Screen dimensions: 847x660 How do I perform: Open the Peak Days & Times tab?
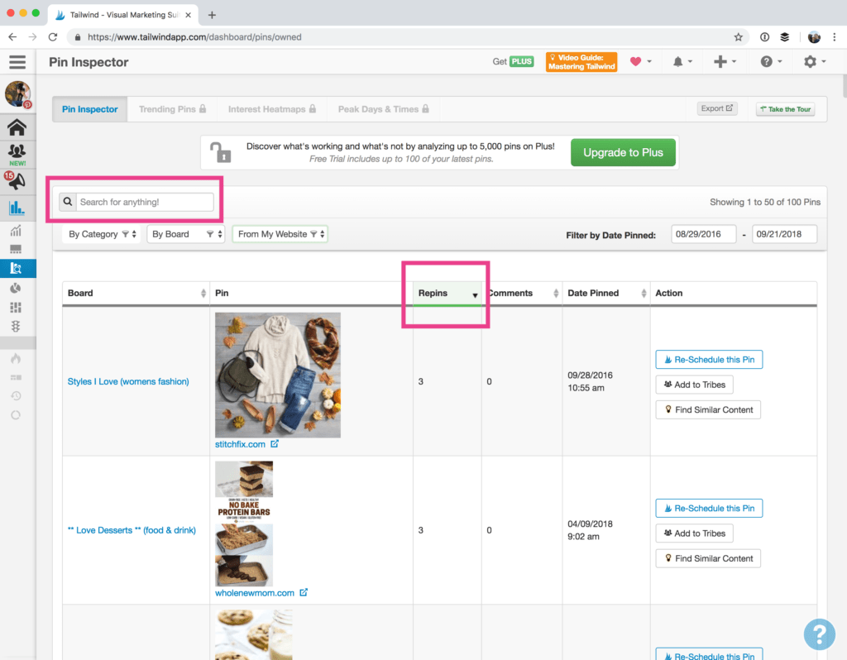pos(381,108)
